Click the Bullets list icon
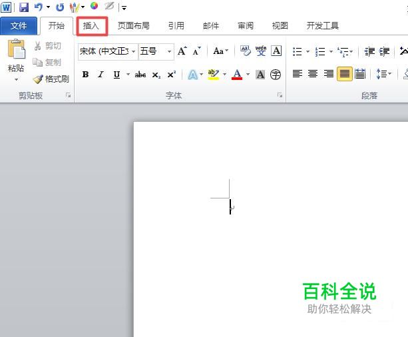The image size is (408, 337). click(298, 51)
